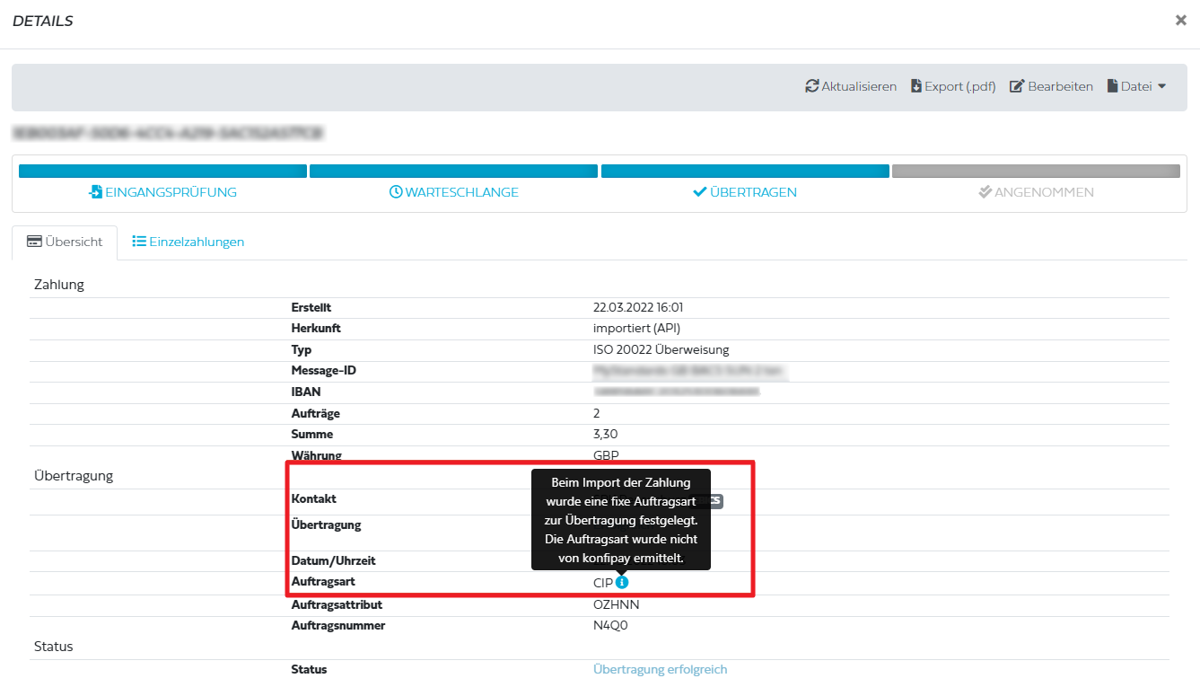
Task: Click the Übertragen checkmark icon
Action: pos(700,192)
